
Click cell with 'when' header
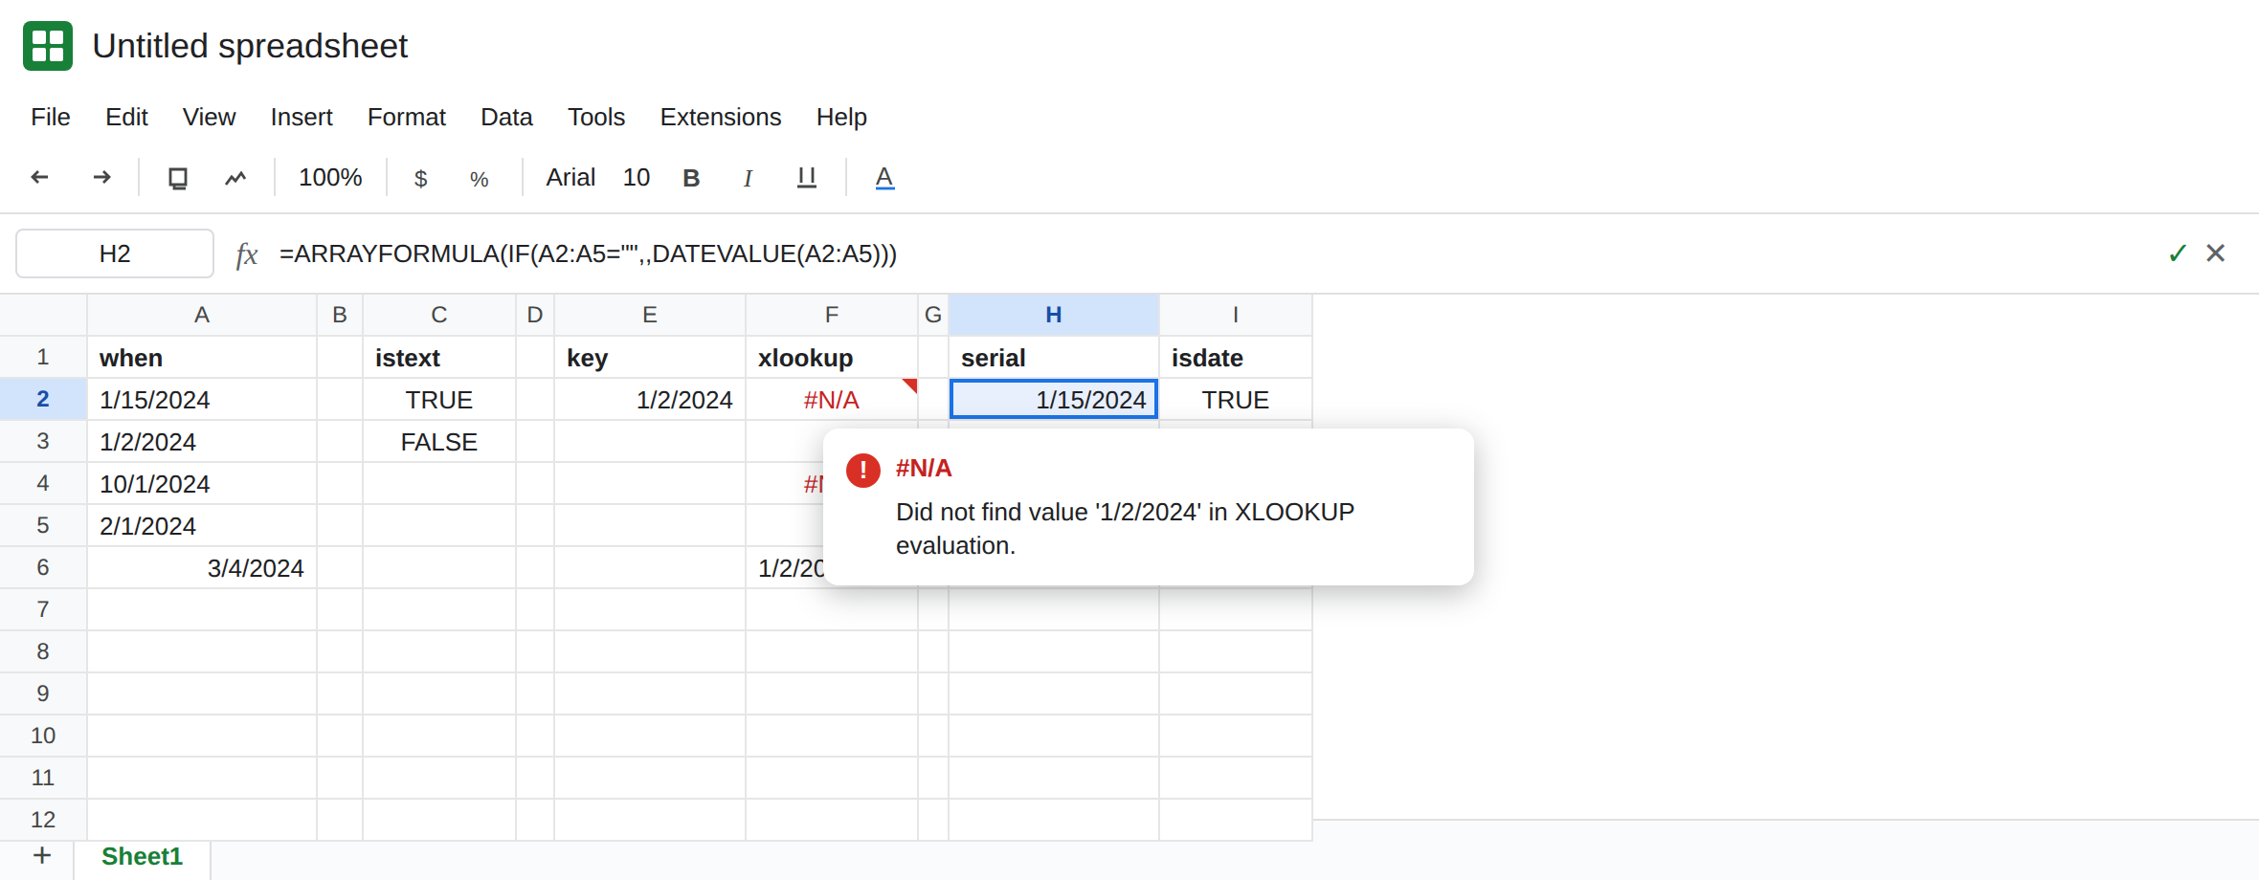click(x=202, y=357)
